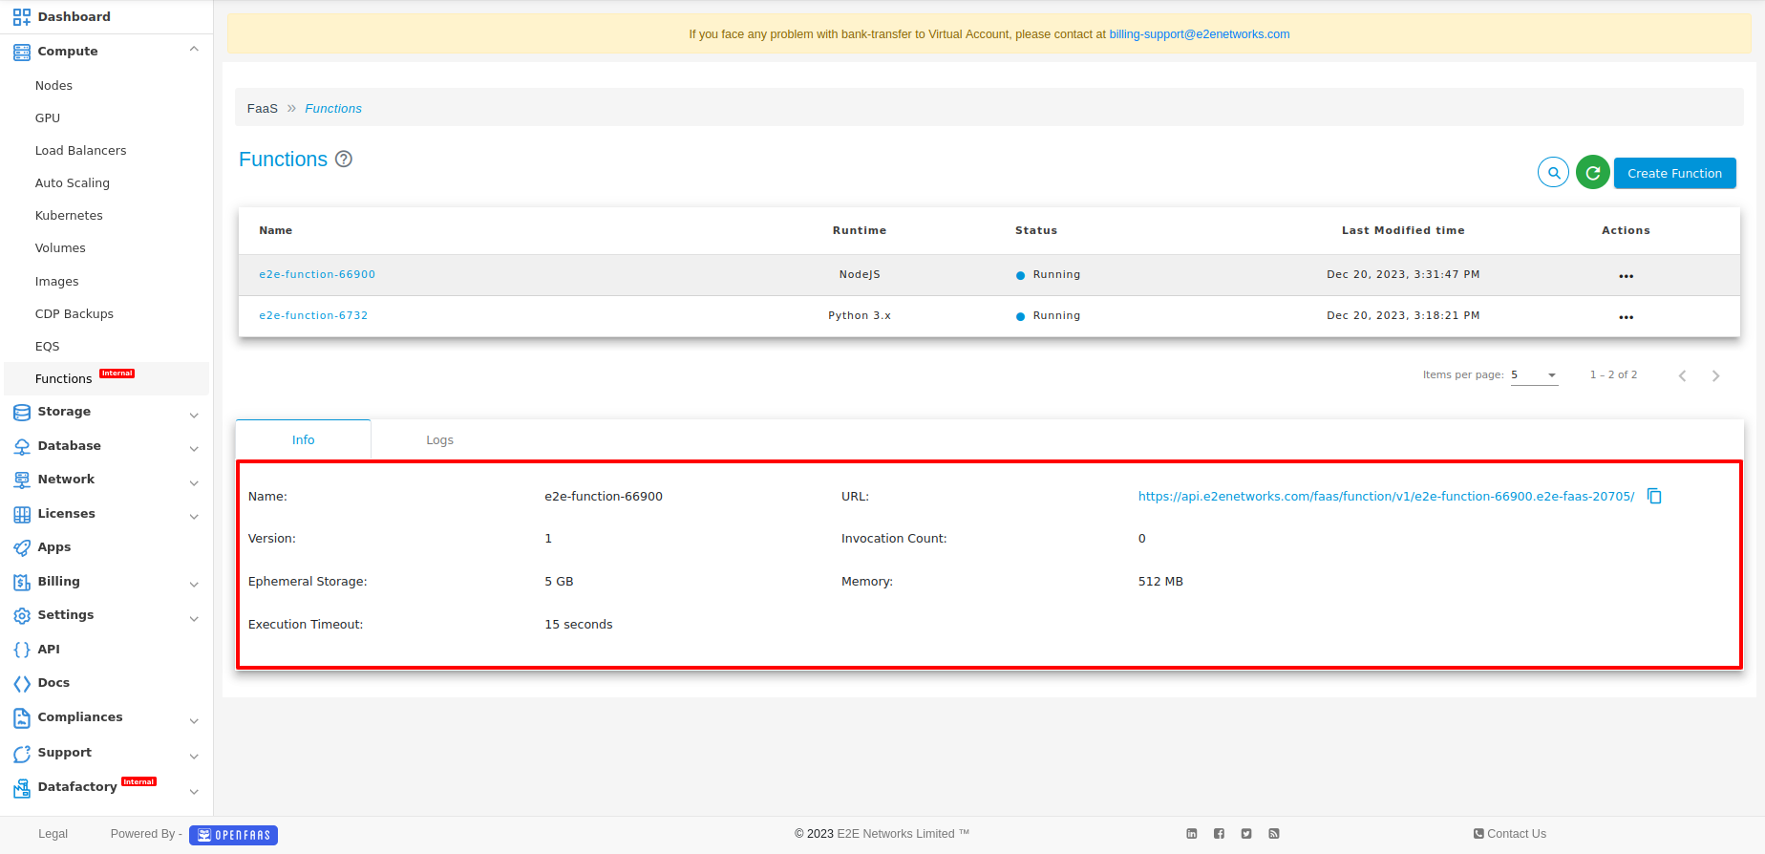1765x854 pixels.
Task: Open the e2e-function-6732 link
Action: 313,316
